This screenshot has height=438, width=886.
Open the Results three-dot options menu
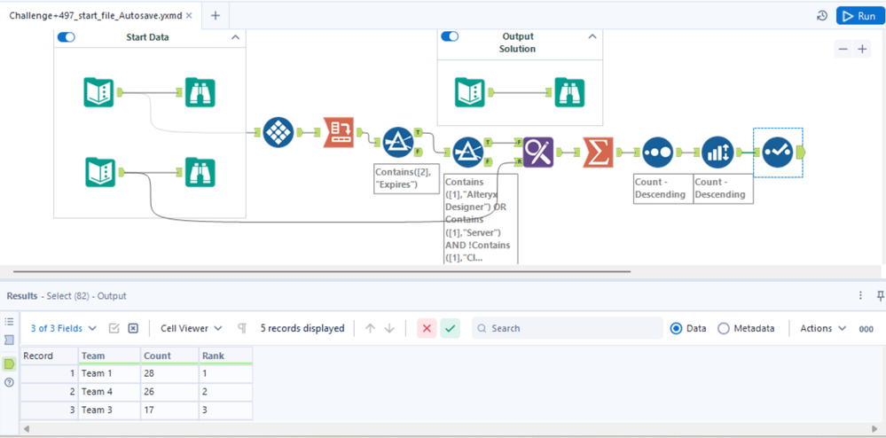[x=860, y=295]
